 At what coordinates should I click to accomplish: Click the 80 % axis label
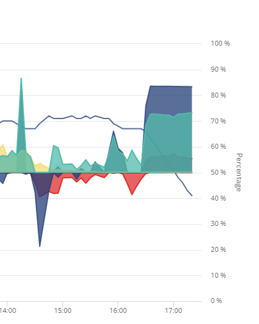point(218,95)
